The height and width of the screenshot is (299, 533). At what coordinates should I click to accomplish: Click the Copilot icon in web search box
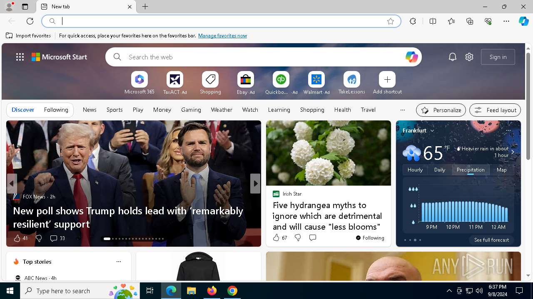(411, 57)
